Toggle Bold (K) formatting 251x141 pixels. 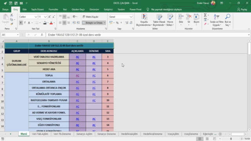pos(21,23)
